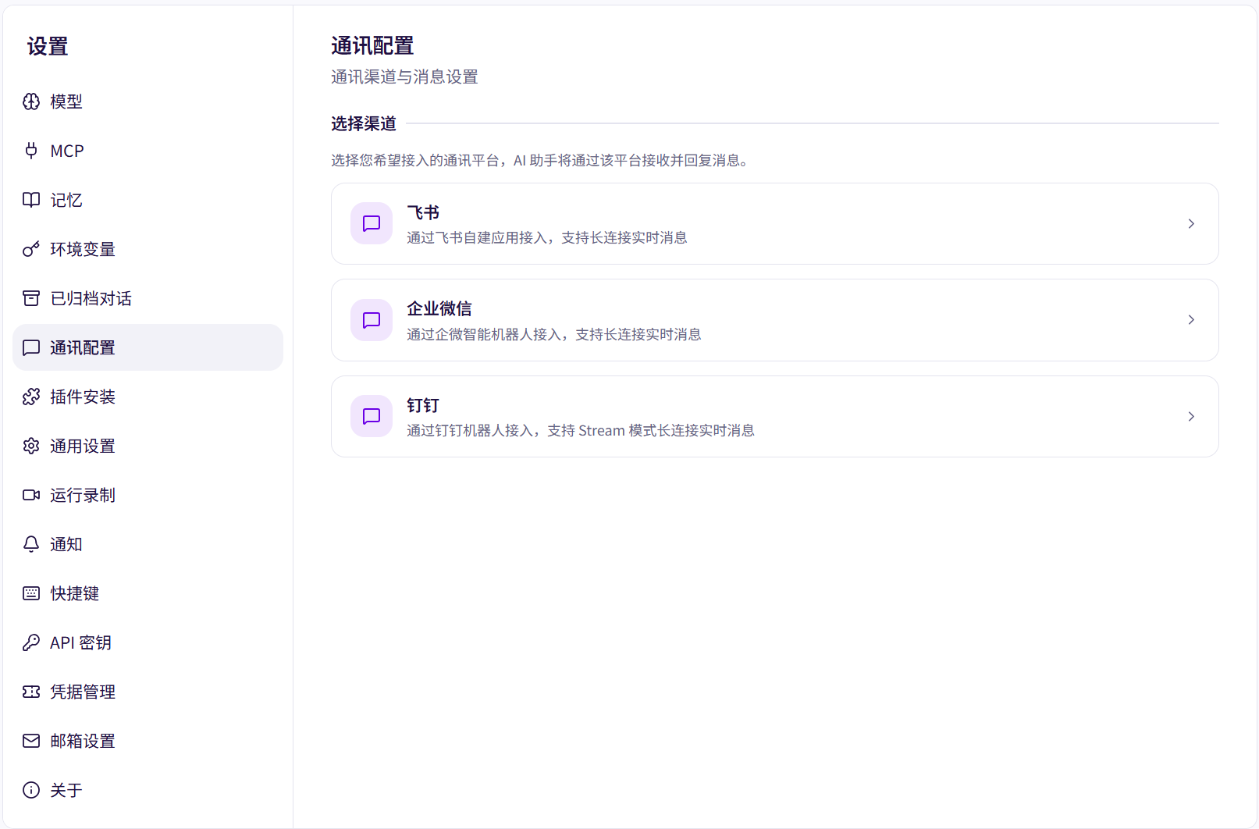The image size is (1259, 829).
Task: Click the info icon beside 关于
Action: pyautogui.click(x=31, y=790)
